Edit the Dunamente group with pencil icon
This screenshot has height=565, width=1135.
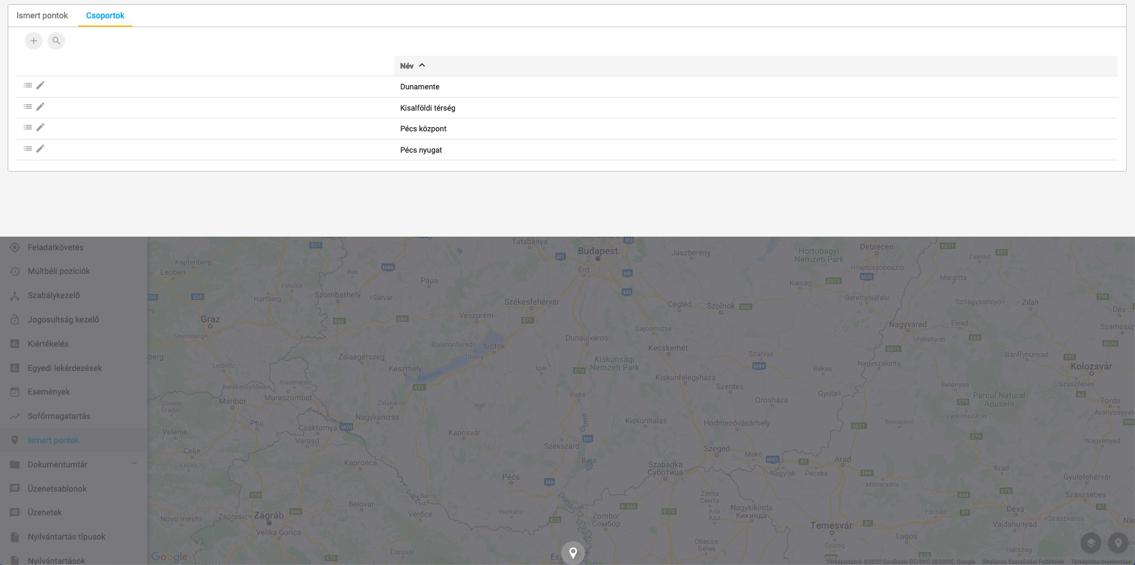click(40, 86)
